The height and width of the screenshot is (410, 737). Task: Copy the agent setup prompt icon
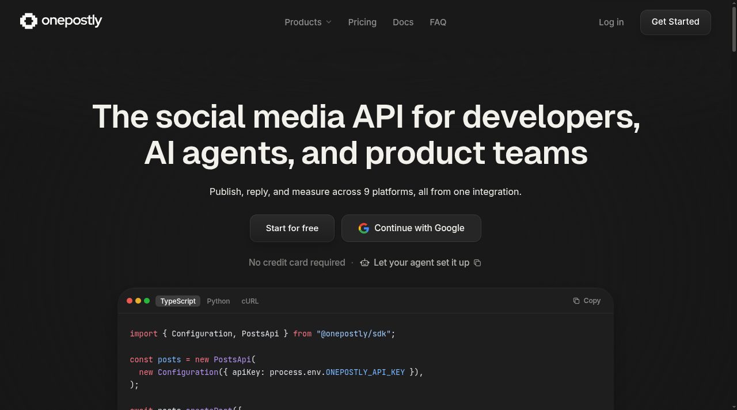click(477, 263)
